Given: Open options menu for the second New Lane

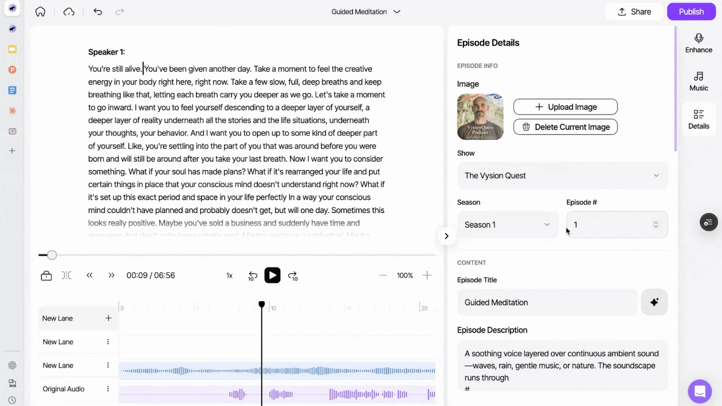Looking at the screenshot, I should [x=108, y=341].
